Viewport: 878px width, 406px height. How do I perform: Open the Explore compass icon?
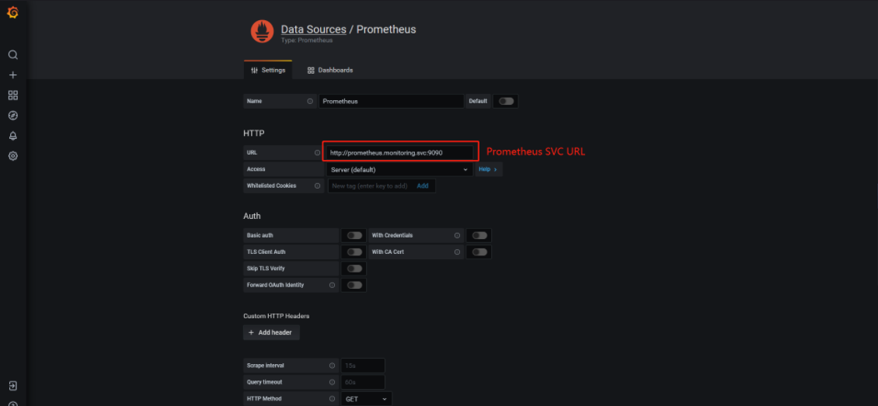click(x=12, y=116)
